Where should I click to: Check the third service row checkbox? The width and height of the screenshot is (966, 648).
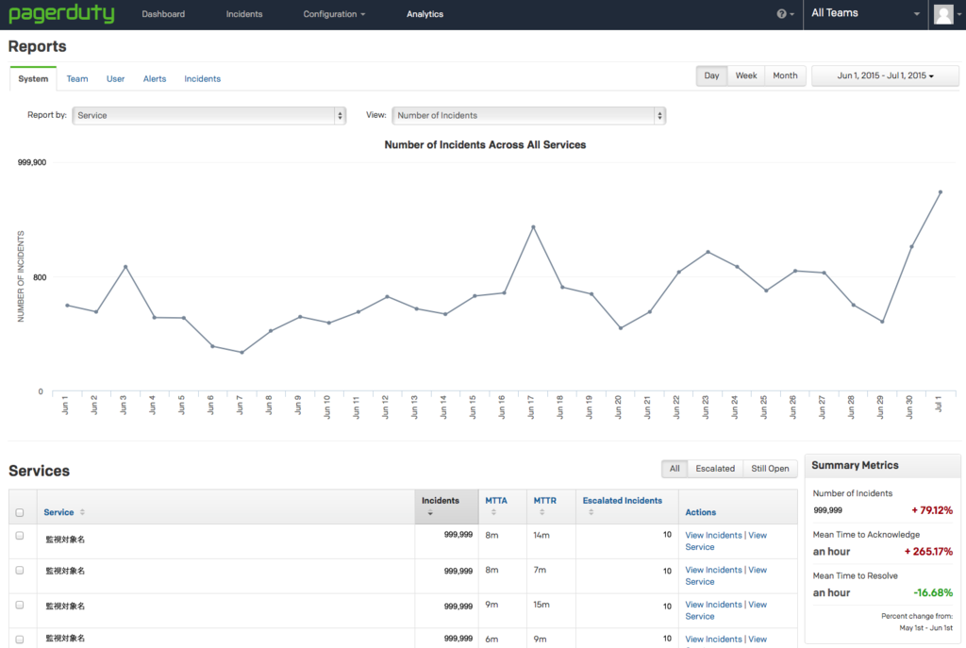20,605
